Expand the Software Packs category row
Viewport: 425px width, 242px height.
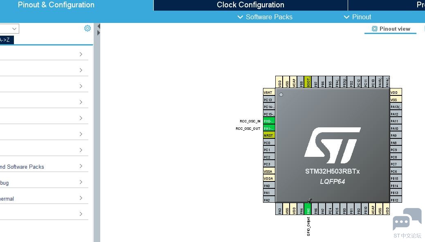pyautogui.click(x=44, y=166)
